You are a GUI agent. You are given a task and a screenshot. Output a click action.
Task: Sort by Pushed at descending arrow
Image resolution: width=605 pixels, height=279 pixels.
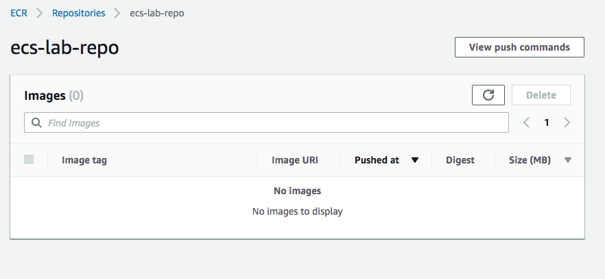(x=415, y=160)
